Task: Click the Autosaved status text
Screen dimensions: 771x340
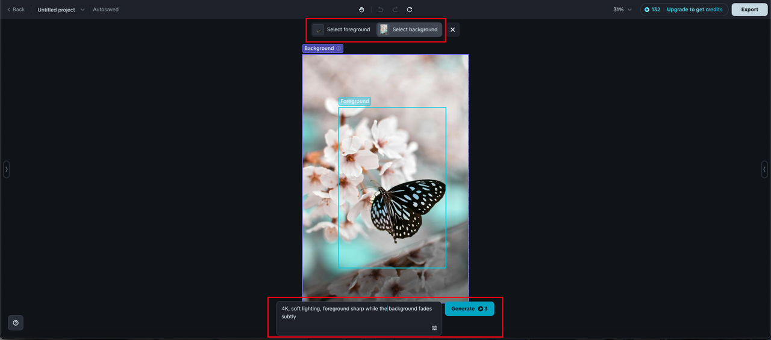Action: pos(106,10)
